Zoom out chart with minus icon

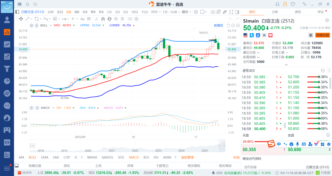tap(233, 25)
